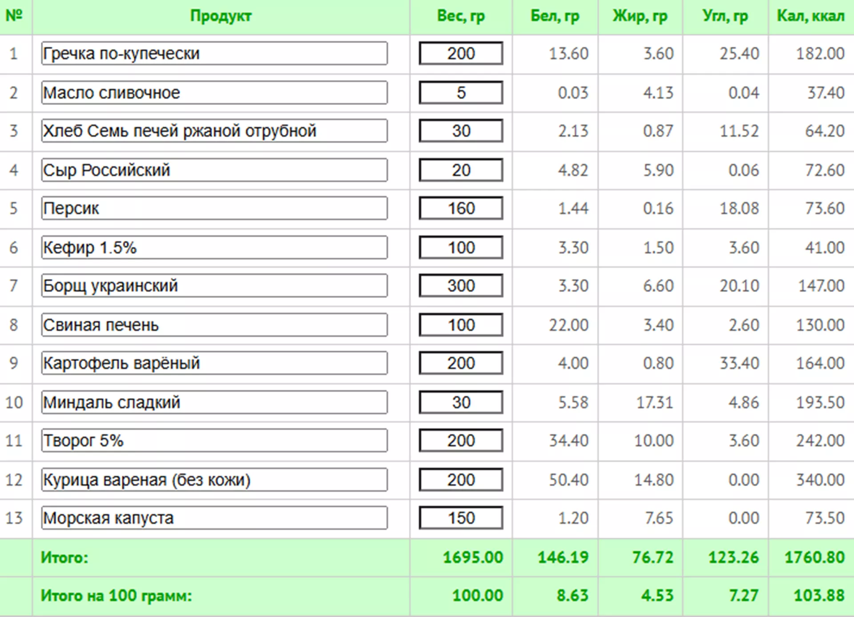Click the total calories value 1760.80

point(814,557)
